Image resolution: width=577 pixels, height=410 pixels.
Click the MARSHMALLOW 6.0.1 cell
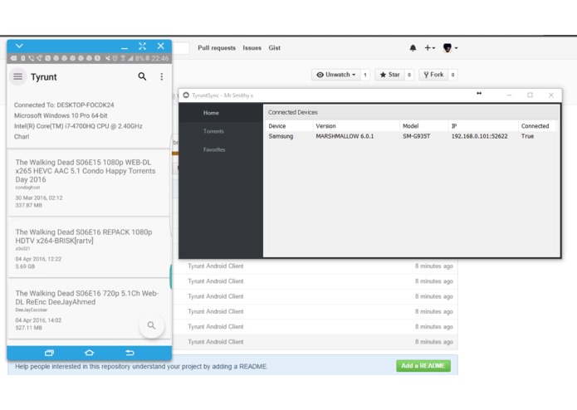(345, 136)
